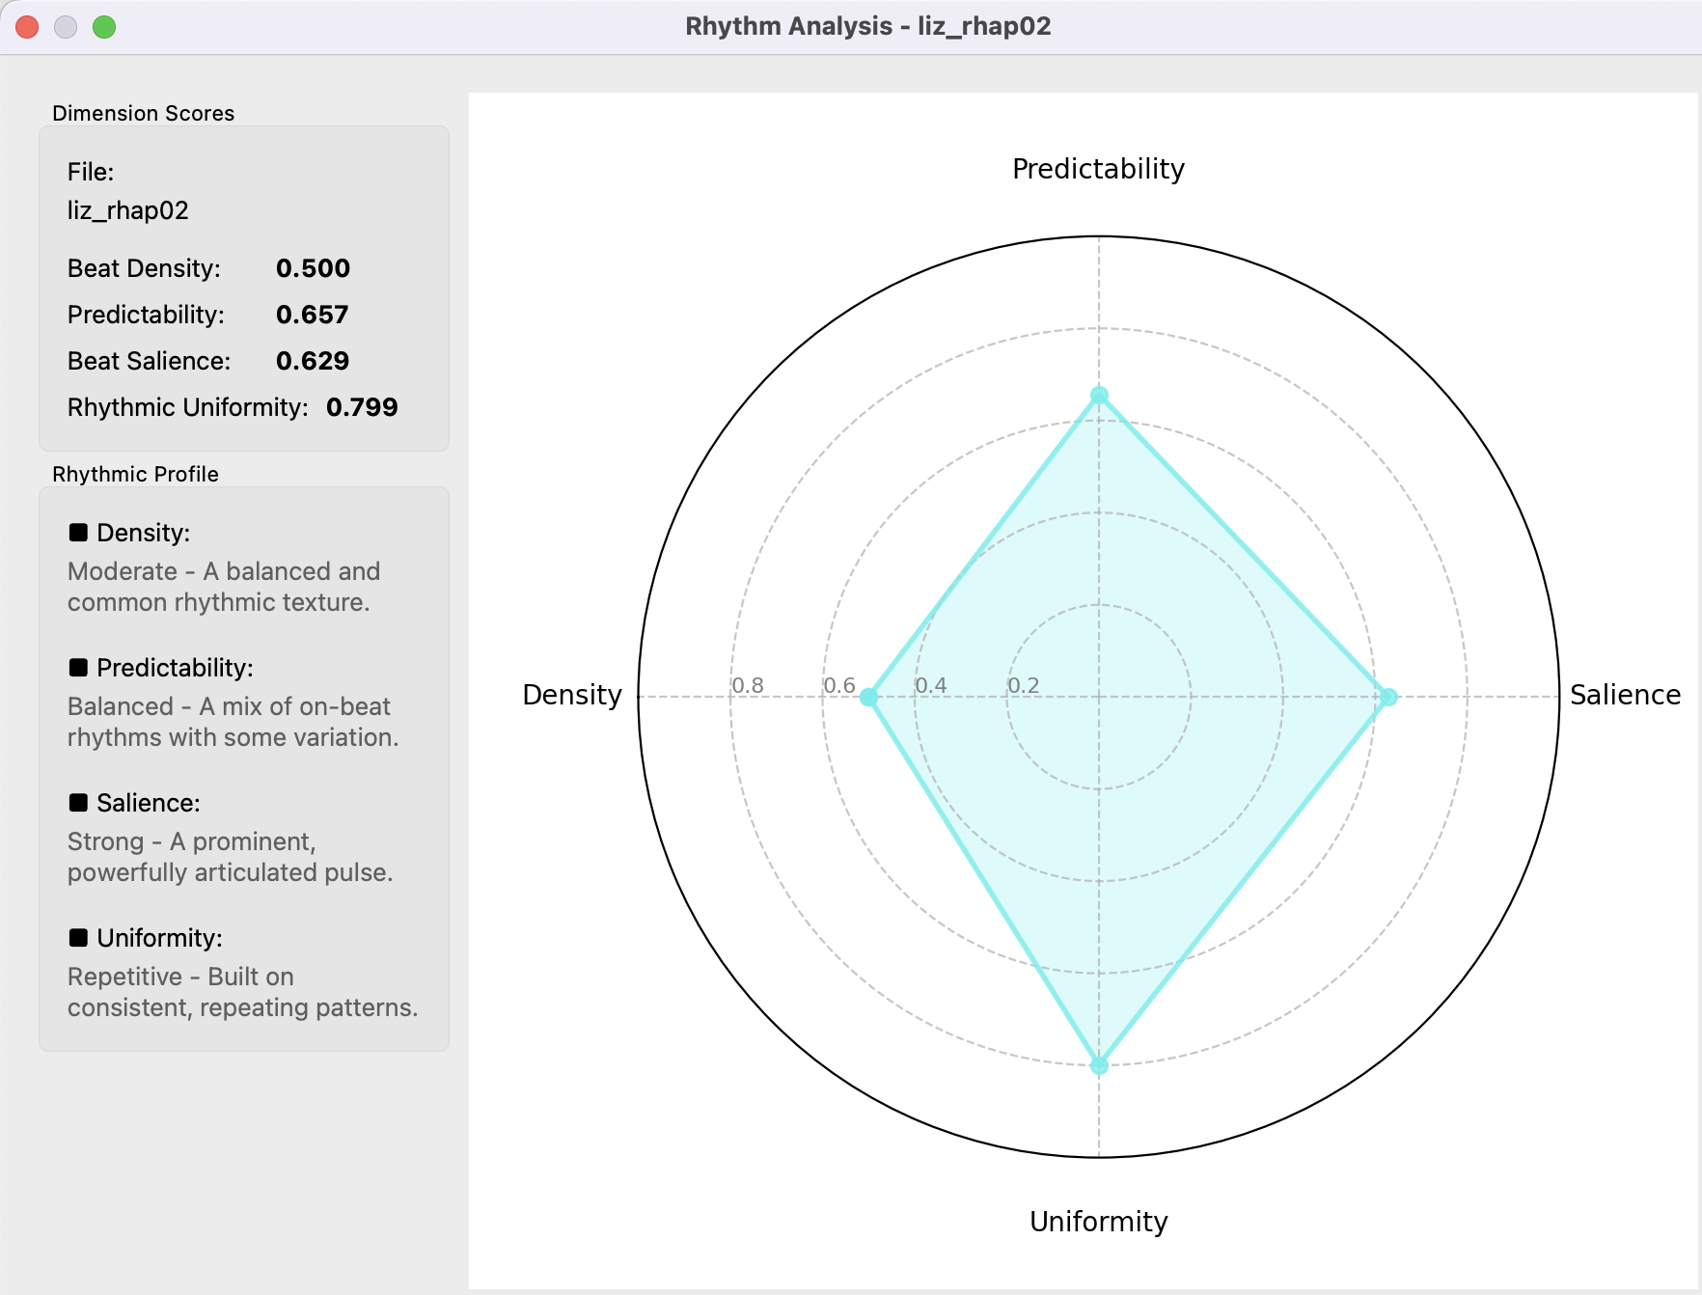This screenshot has width=1702, height=1295.
Task: Click the black square bullet beside Density
Action: (78, 533)
